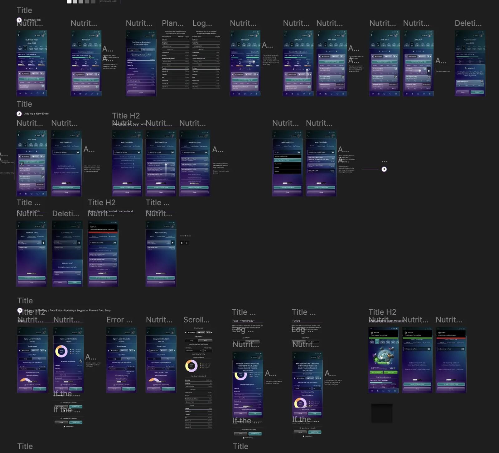
Task: Select standalone outlined bookmark icon beside Favorites screen
Action: coord(187,243)
